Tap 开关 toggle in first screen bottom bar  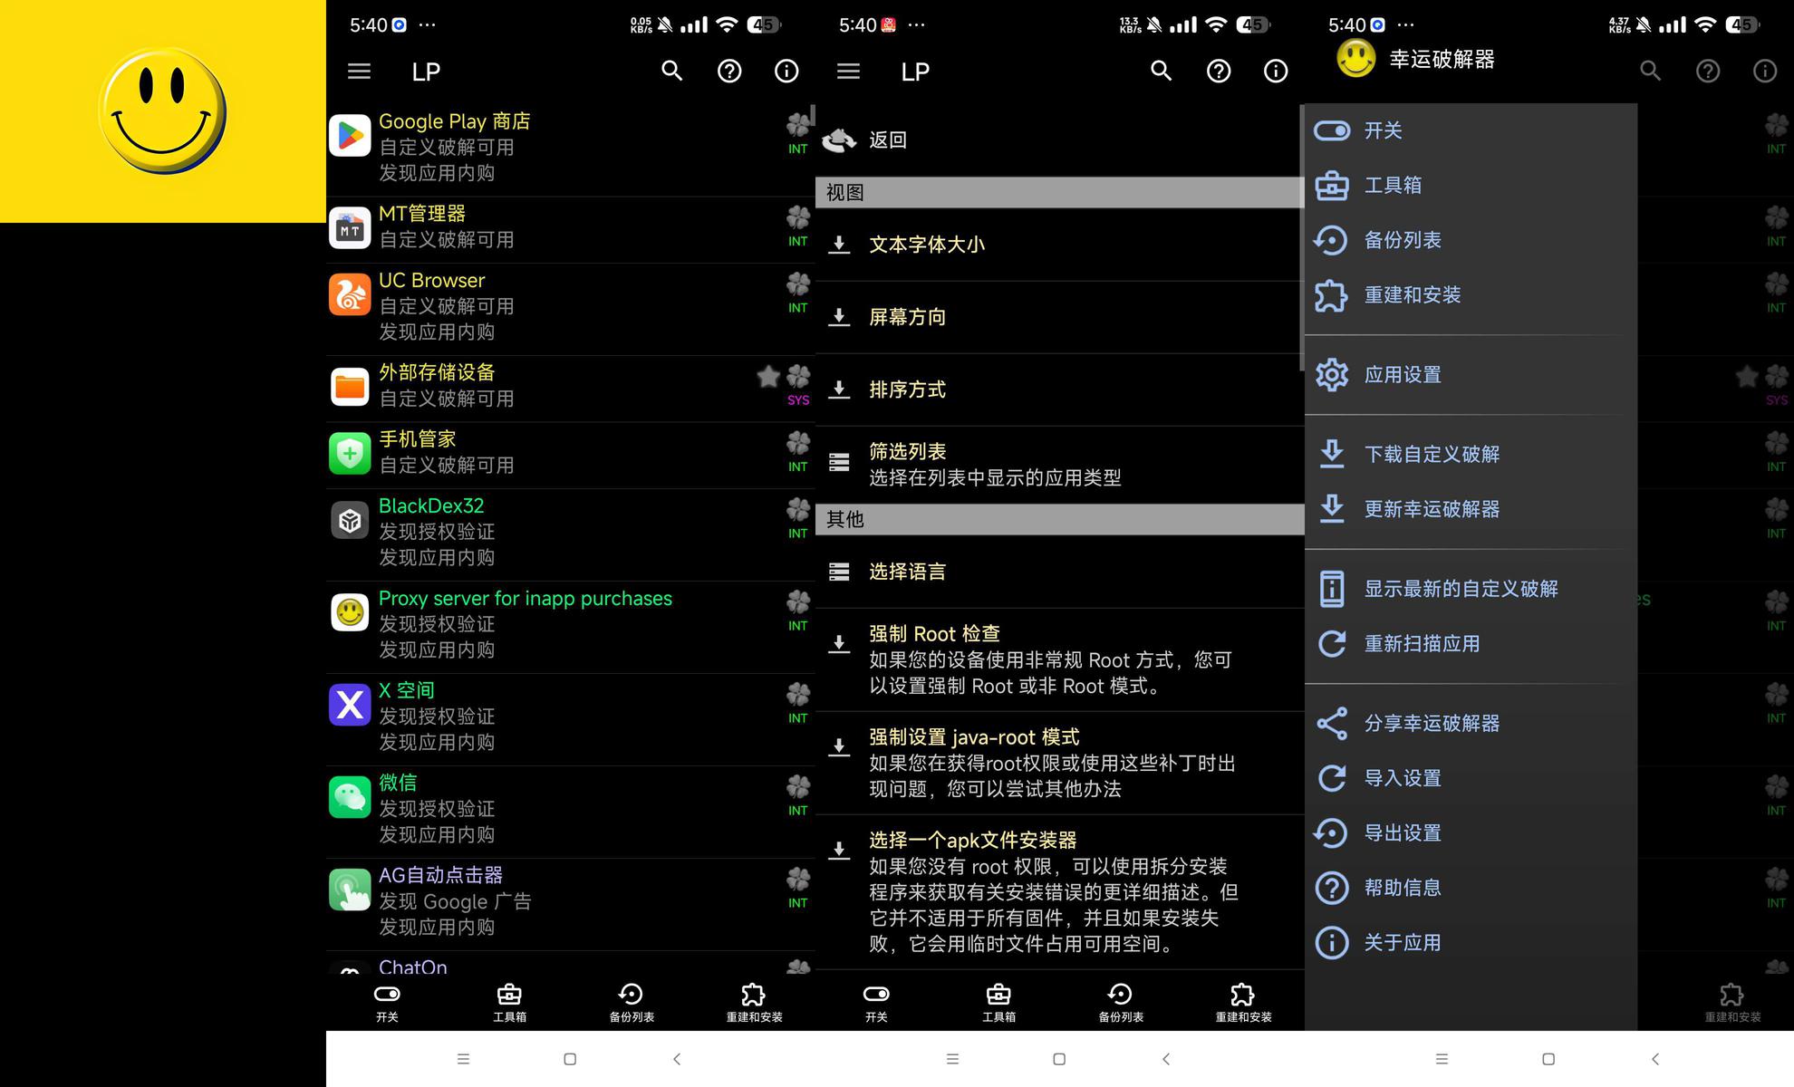pos(387,1004)
